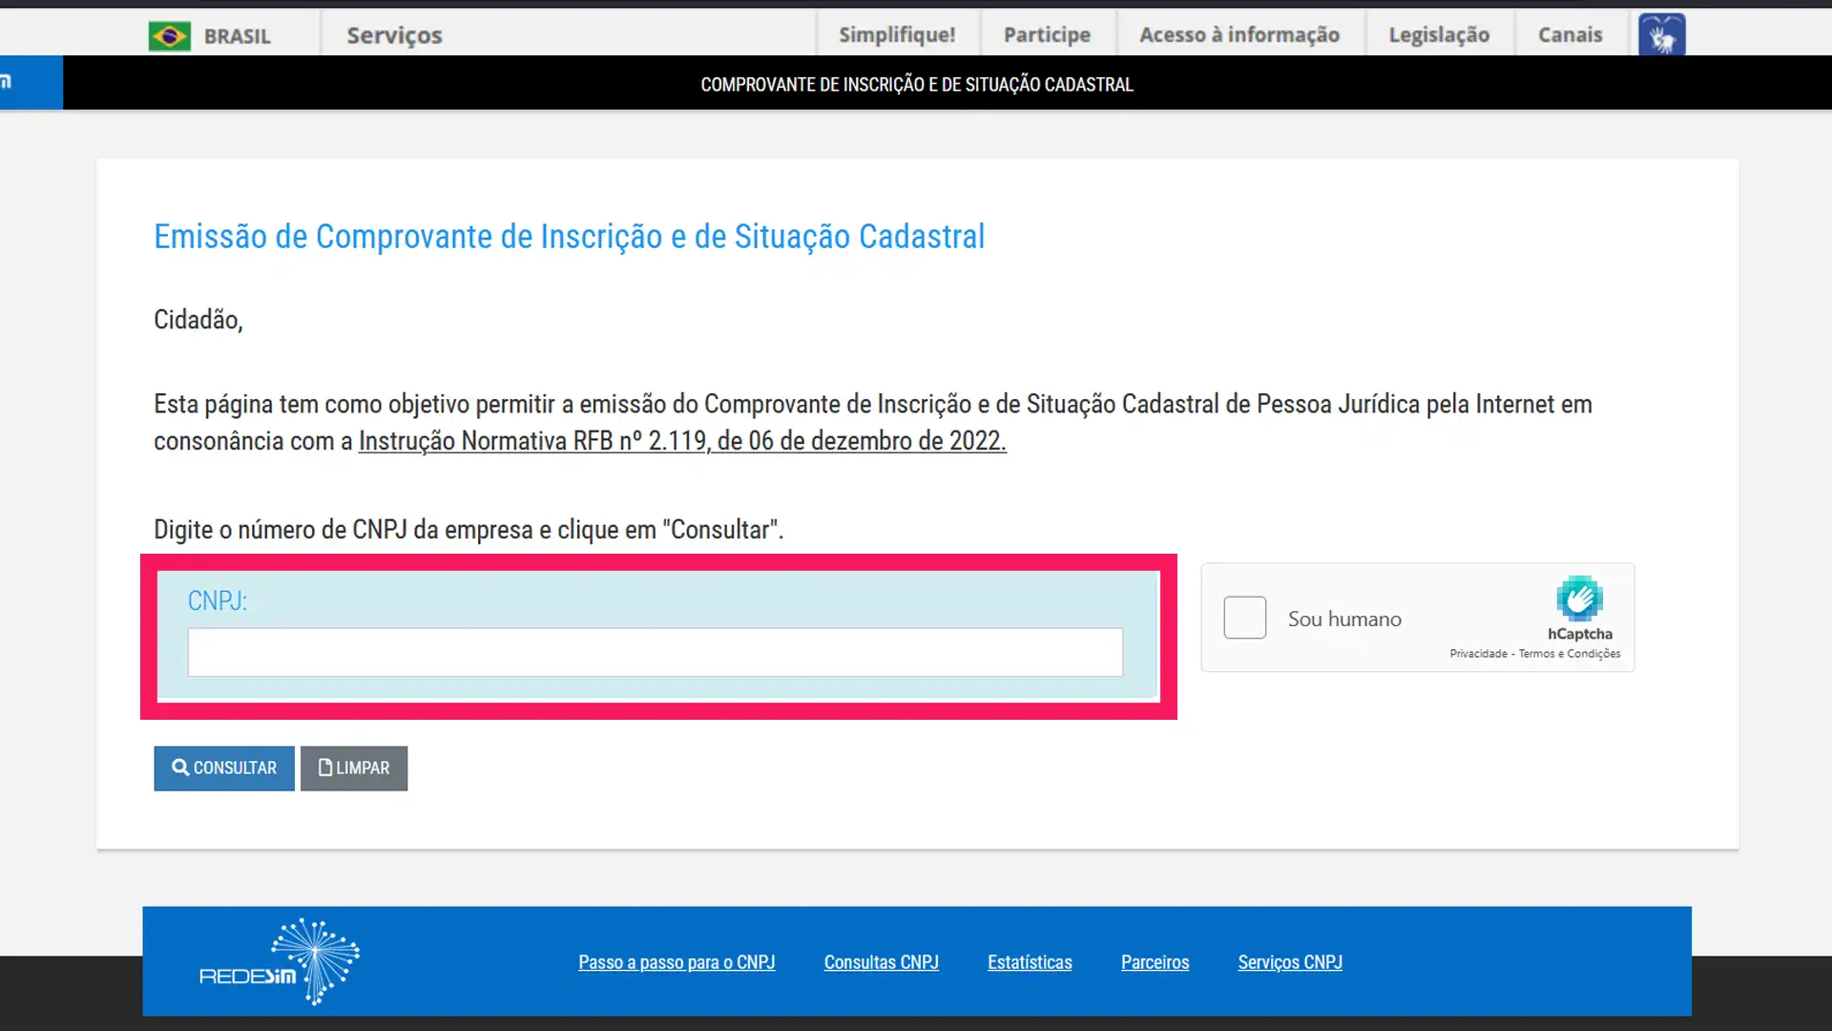Click 'COMPROVANTE DE INSCRIÇÃO E DE SITUAÇÃO CADASTRAL' banner text
This screenshot has height=1031, width=1832.
click(917, 84)
